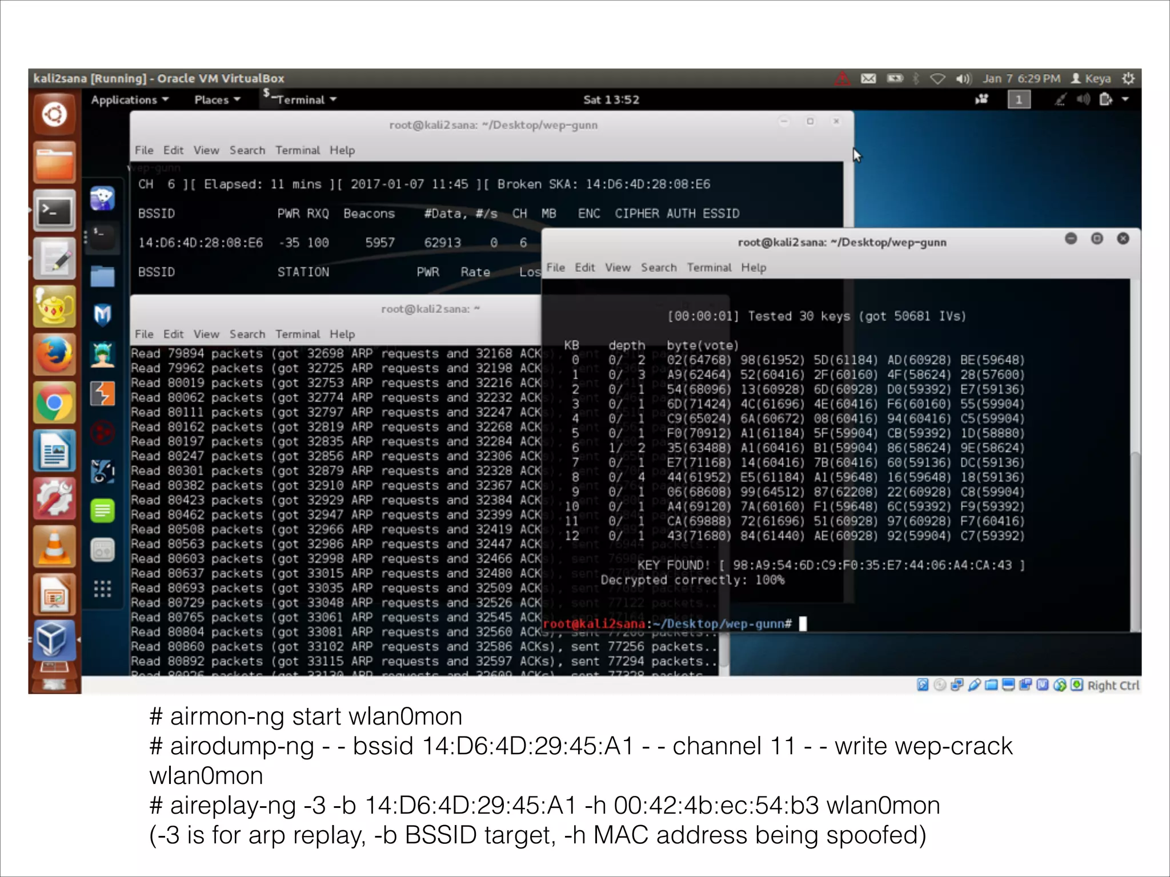Launch Armitage green-haired icon in Kali dock
Viewport: 1170px width, 877px height.
click(102, 354)
